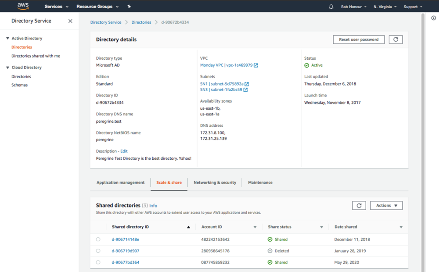Refresh the Shared directories table
Image resolution: width=439 pixels, height=272 pixels.
(359, 205)
